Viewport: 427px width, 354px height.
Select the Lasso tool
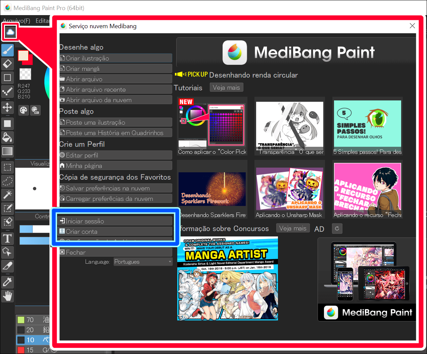[7, 181]
